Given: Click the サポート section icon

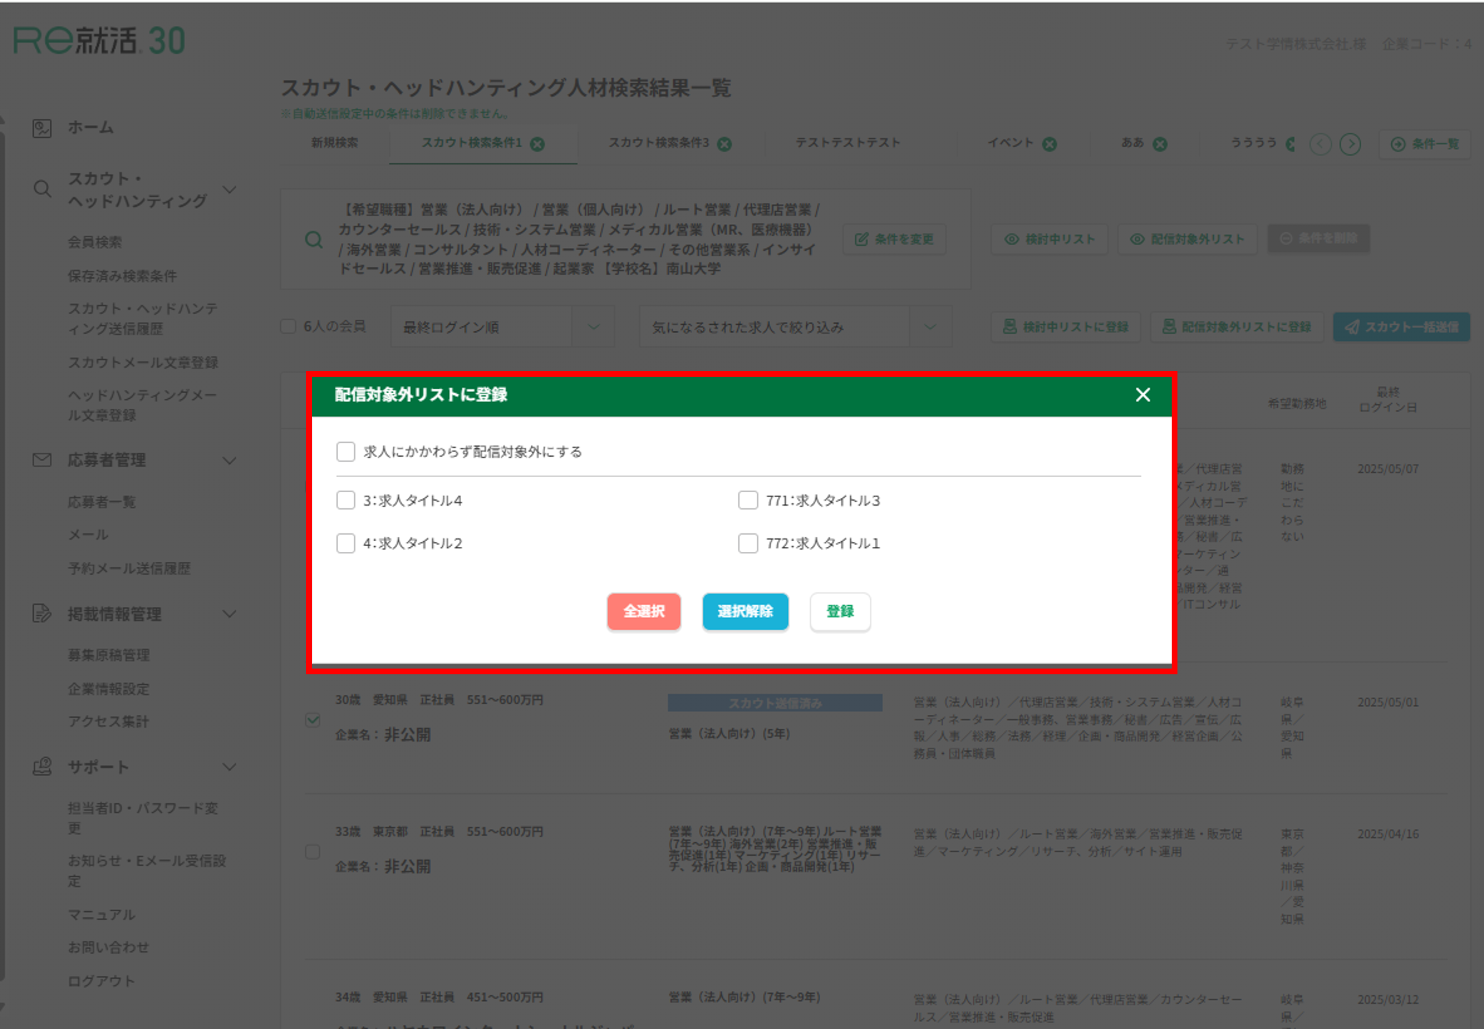Looking at the screenshot, I should tap(42, 767).
